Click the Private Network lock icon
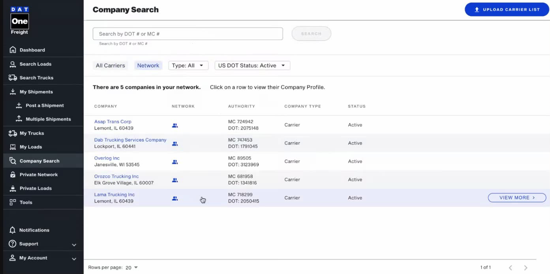This screenshot has height=274, width=550. [x=13, y=175]
